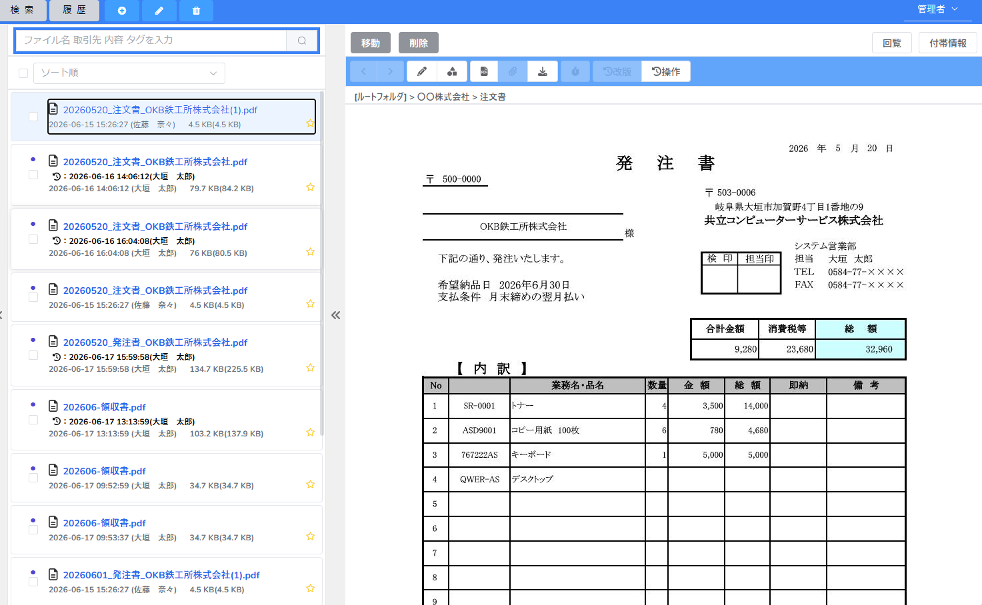
Task: Check the box for 20260520_発注書 file
Action: (x=33, y=355)
